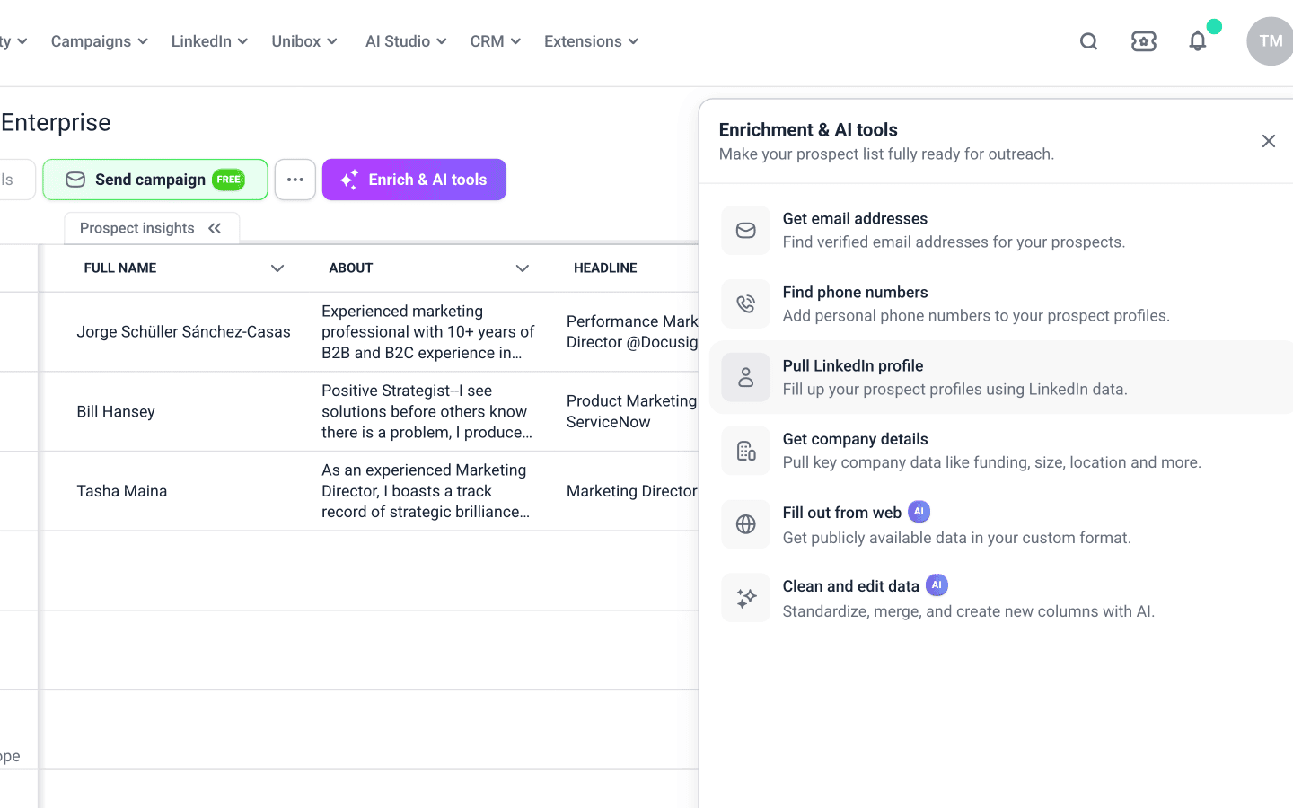This screenshot has width=1293, height=808.
Task: Select Clean and edit data option
Action: pyautogui.click(x=1001, y=598)
